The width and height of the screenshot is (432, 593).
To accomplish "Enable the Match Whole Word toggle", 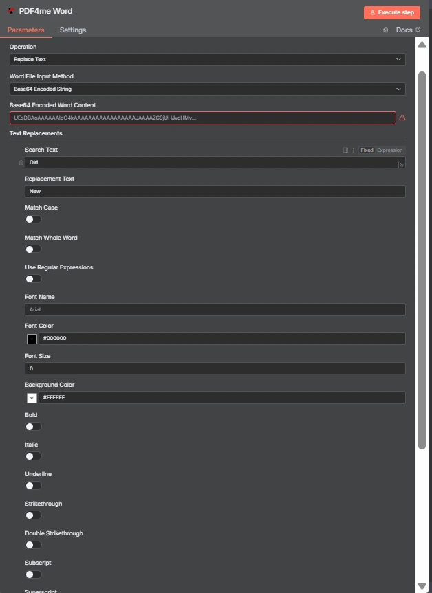I will coord(33,249).
